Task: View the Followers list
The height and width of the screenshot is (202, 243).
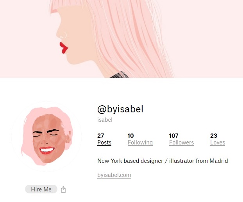Action: coord(182,142)
